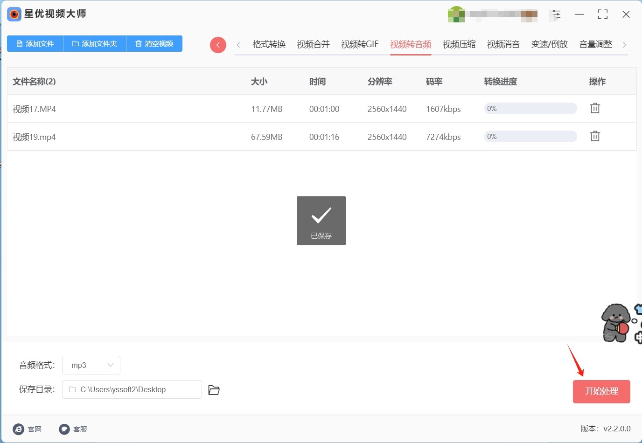Click the mascot dog floating icon
This screenshot has height=443, width=642.
616,323
